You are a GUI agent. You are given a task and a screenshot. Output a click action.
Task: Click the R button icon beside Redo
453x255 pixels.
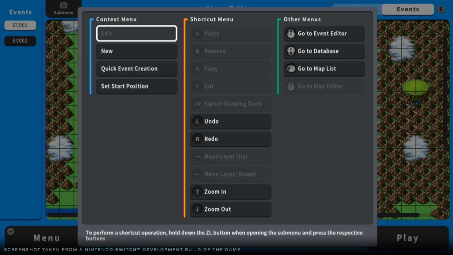click(197, 139)
